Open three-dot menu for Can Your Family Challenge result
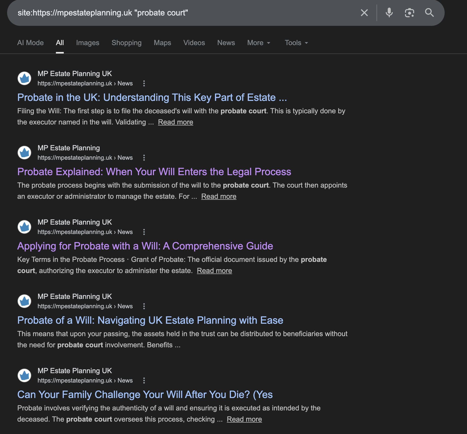Viewport: 467px width, 434px height. click(x=144, y=381)
